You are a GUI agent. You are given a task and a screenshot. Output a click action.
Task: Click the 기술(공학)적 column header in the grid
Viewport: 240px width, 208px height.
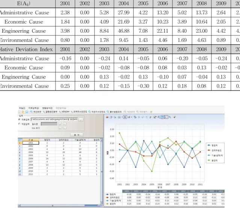pyautogui.click(x=80, y=140)
